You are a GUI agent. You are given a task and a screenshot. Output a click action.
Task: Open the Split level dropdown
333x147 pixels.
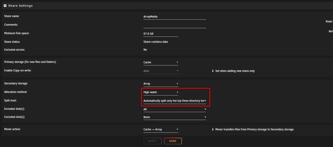coord(175,101)
